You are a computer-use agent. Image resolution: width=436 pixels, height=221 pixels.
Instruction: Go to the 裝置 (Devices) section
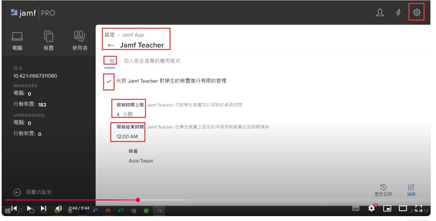[x=48, y=41]
